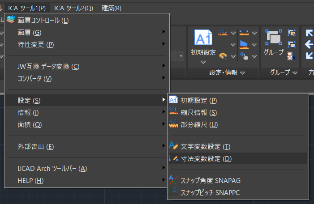Select the highlighted 設定 (S) menu entry
Image resolution: width=314 pixels, height=204 pixels.
tap(87, 100)
